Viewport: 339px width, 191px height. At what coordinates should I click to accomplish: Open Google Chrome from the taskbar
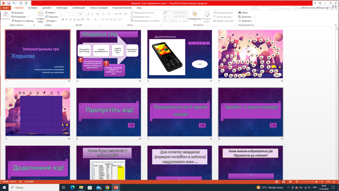point(107,187)
